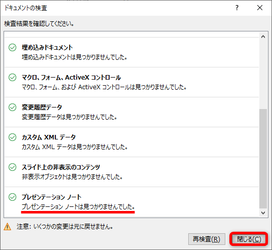Click 変更履歴データは見つかりませんでした。 result text
Image resolution: width=272 pixels, height=250 pixels.
(x=69, y=117)
